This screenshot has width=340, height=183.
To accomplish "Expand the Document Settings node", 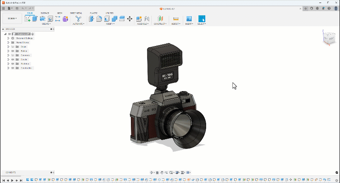I will tap(8, 38).
